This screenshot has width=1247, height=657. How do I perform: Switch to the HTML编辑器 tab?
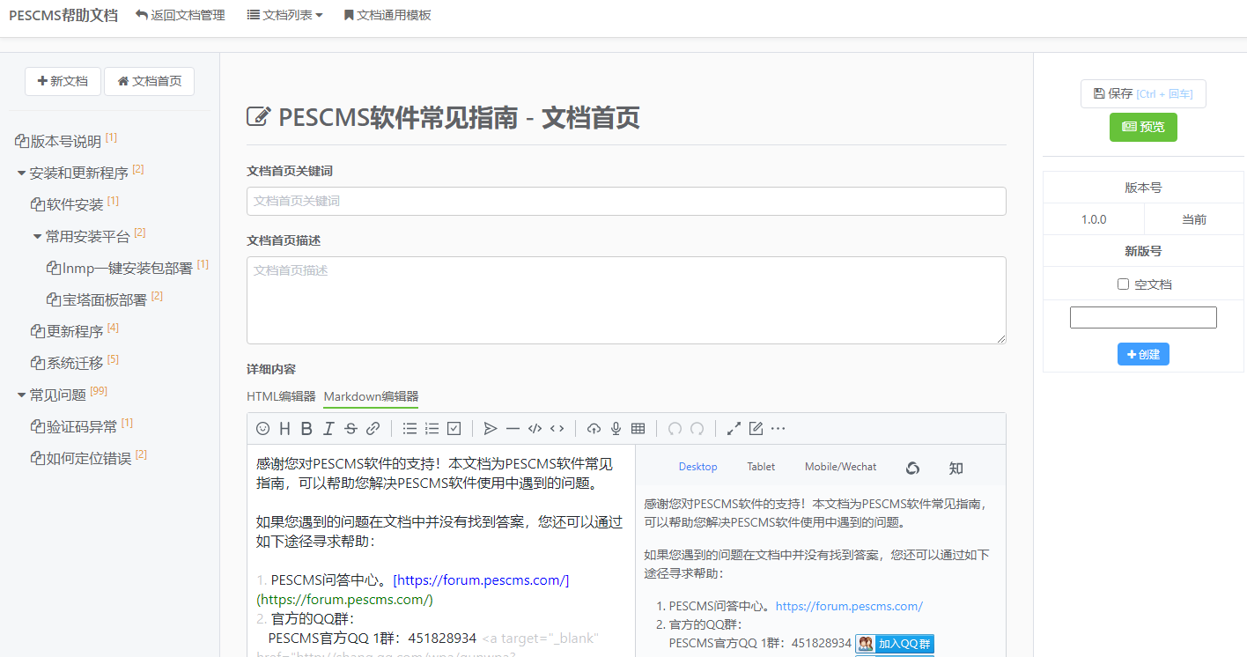point(281,396)
